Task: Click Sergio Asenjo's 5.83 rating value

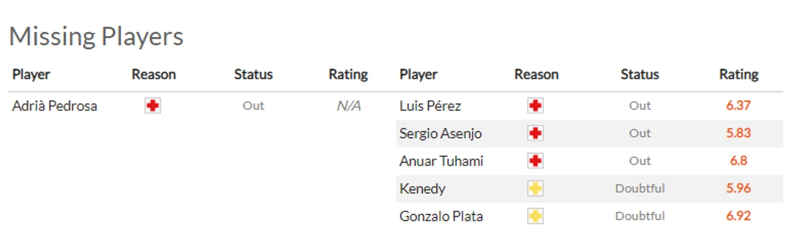Action: (x=738, y=133)
